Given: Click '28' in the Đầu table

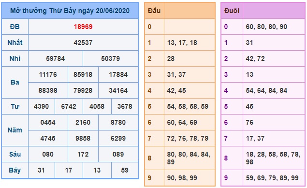Looking at the screenshot, I should (x=171, y=58).
